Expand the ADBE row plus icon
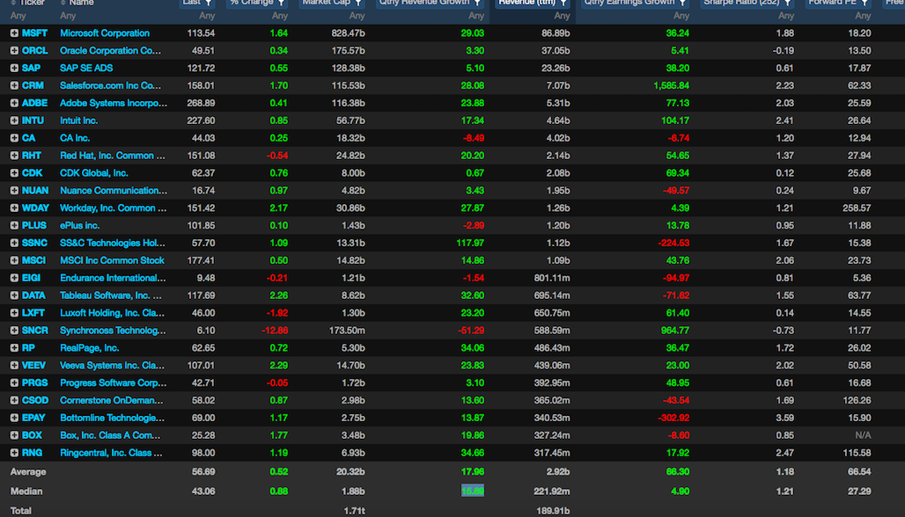Screen dimensions: 905x517 click(x=14, y=103)
